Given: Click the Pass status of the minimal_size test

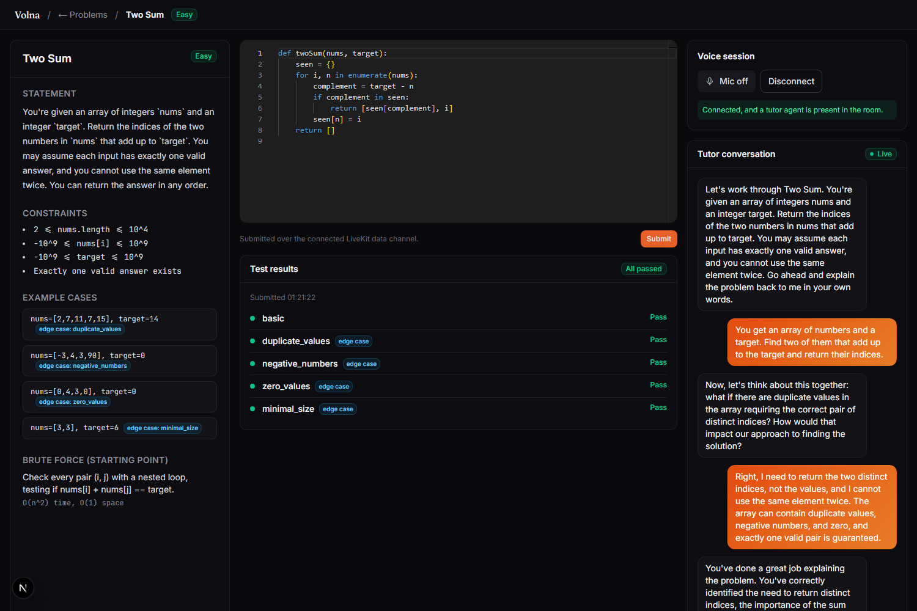Looking at the screenshot, I should [658, 408].
